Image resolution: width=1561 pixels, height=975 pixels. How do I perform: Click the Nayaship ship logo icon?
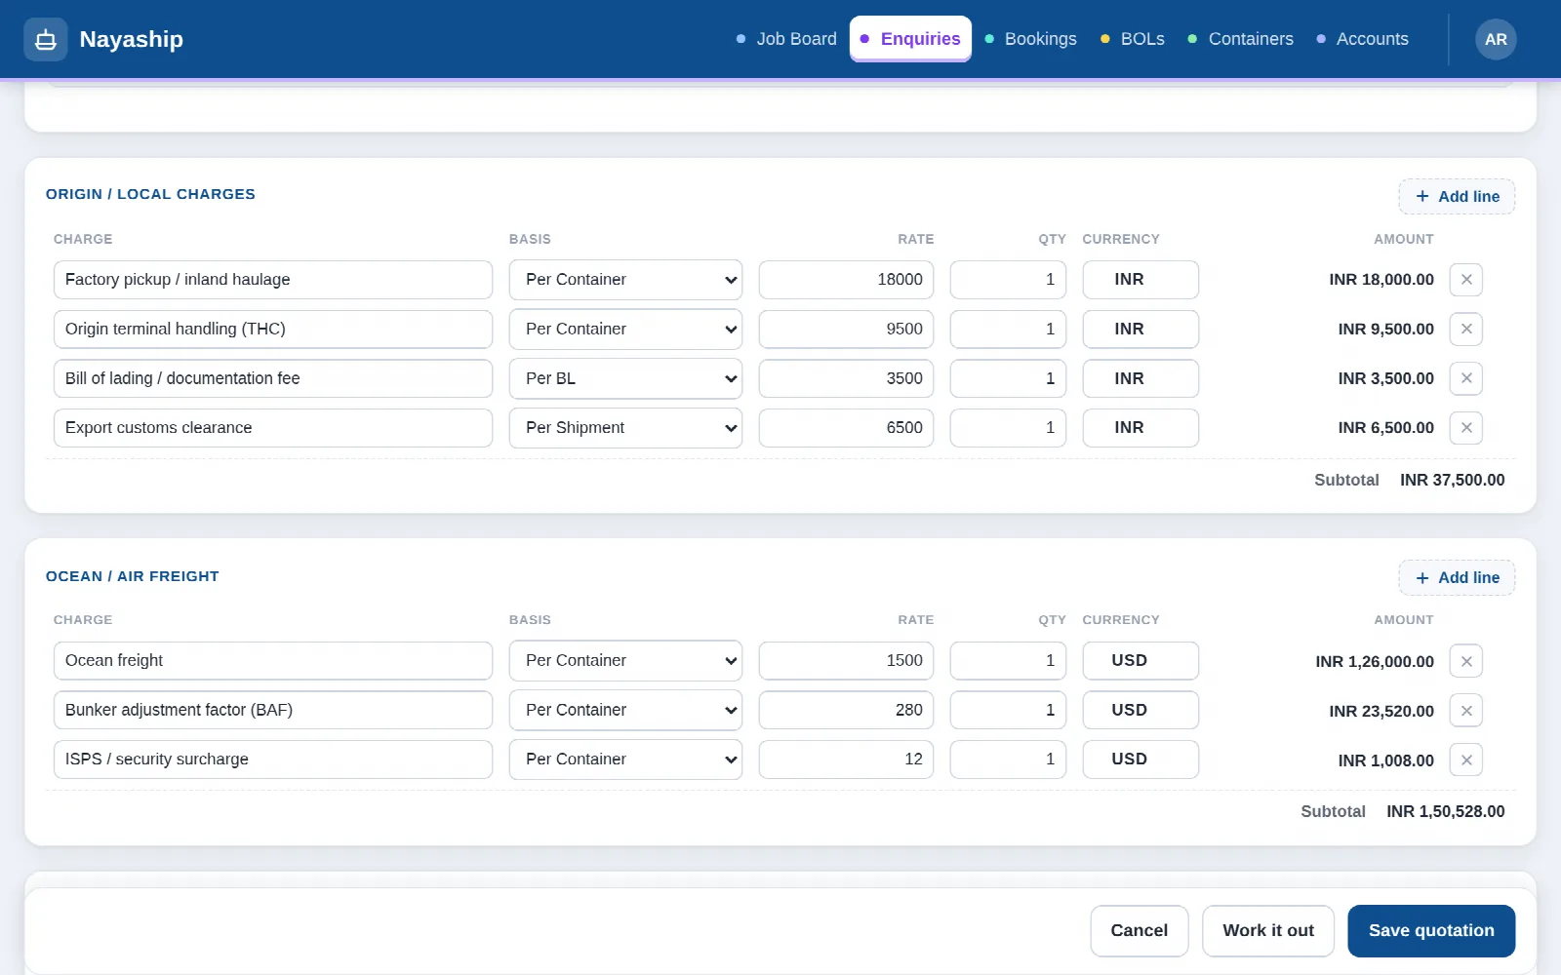(45, 39)
